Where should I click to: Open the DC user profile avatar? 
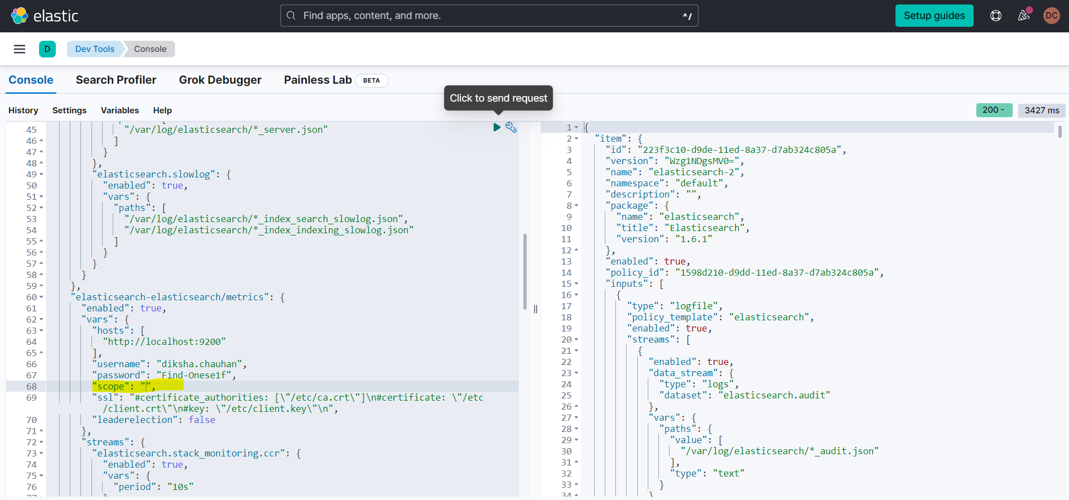pos(1052,16)
